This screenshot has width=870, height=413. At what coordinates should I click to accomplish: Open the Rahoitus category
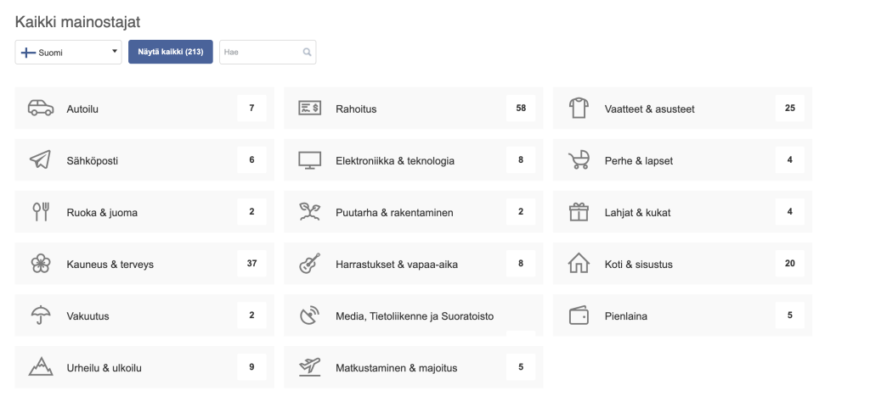(x=356, y=109)
